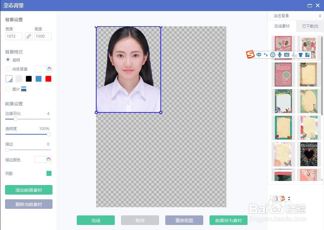
Task: Select the red background color swatch
Action: (x=48, y=78)
